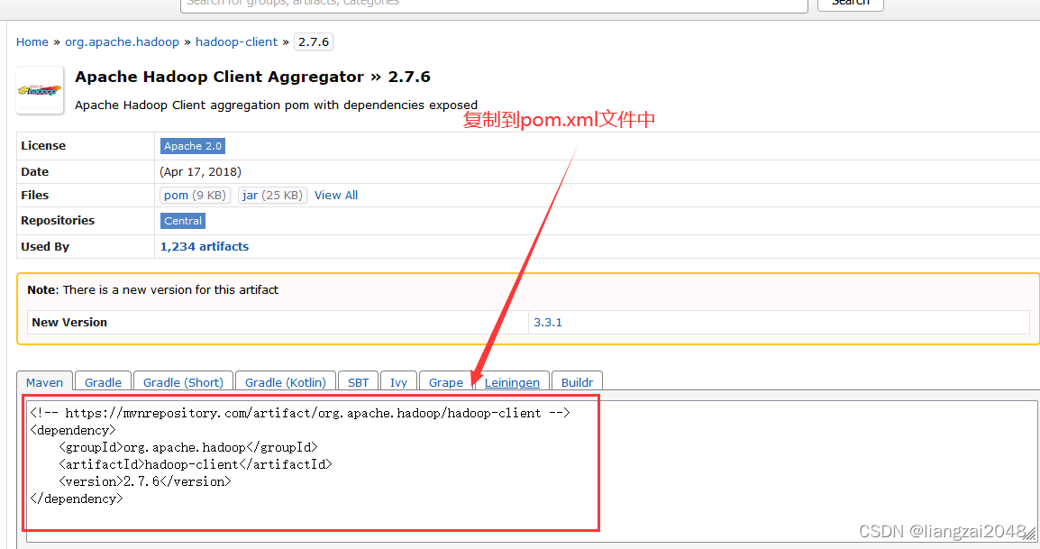Click the 2.7.6 version breadcrumb badge
Screen dimensions: 1040x549
[x=314, y=41]
